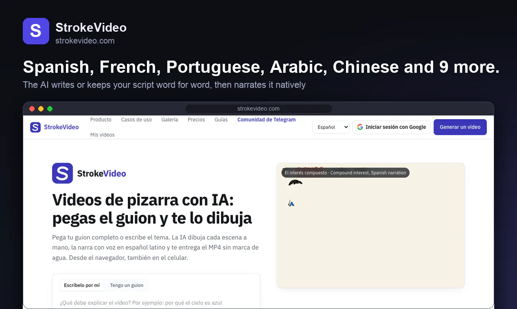The image size is (517, 309).
Task: Click the green maximize window dot
Action: click(x=50, y=109)
